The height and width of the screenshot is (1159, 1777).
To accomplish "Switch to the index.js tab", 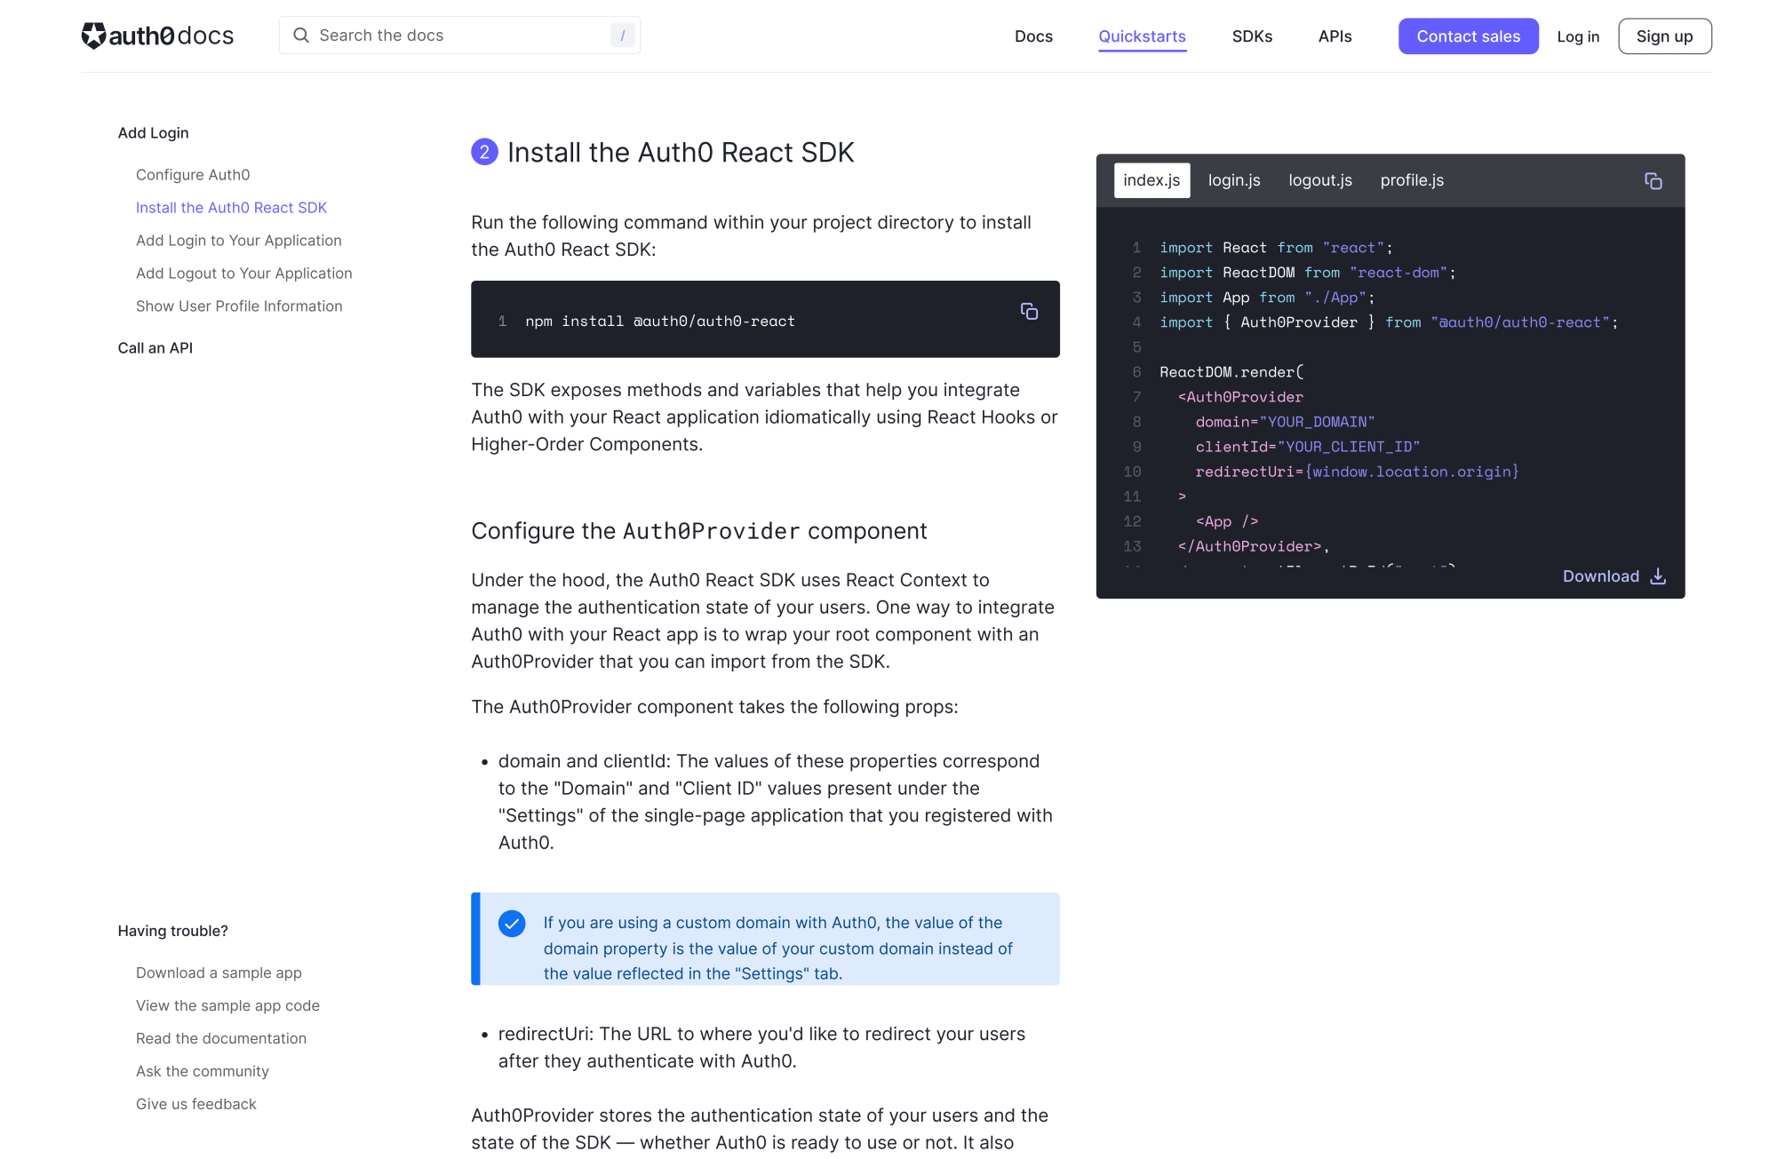I will coord(1151,180).
